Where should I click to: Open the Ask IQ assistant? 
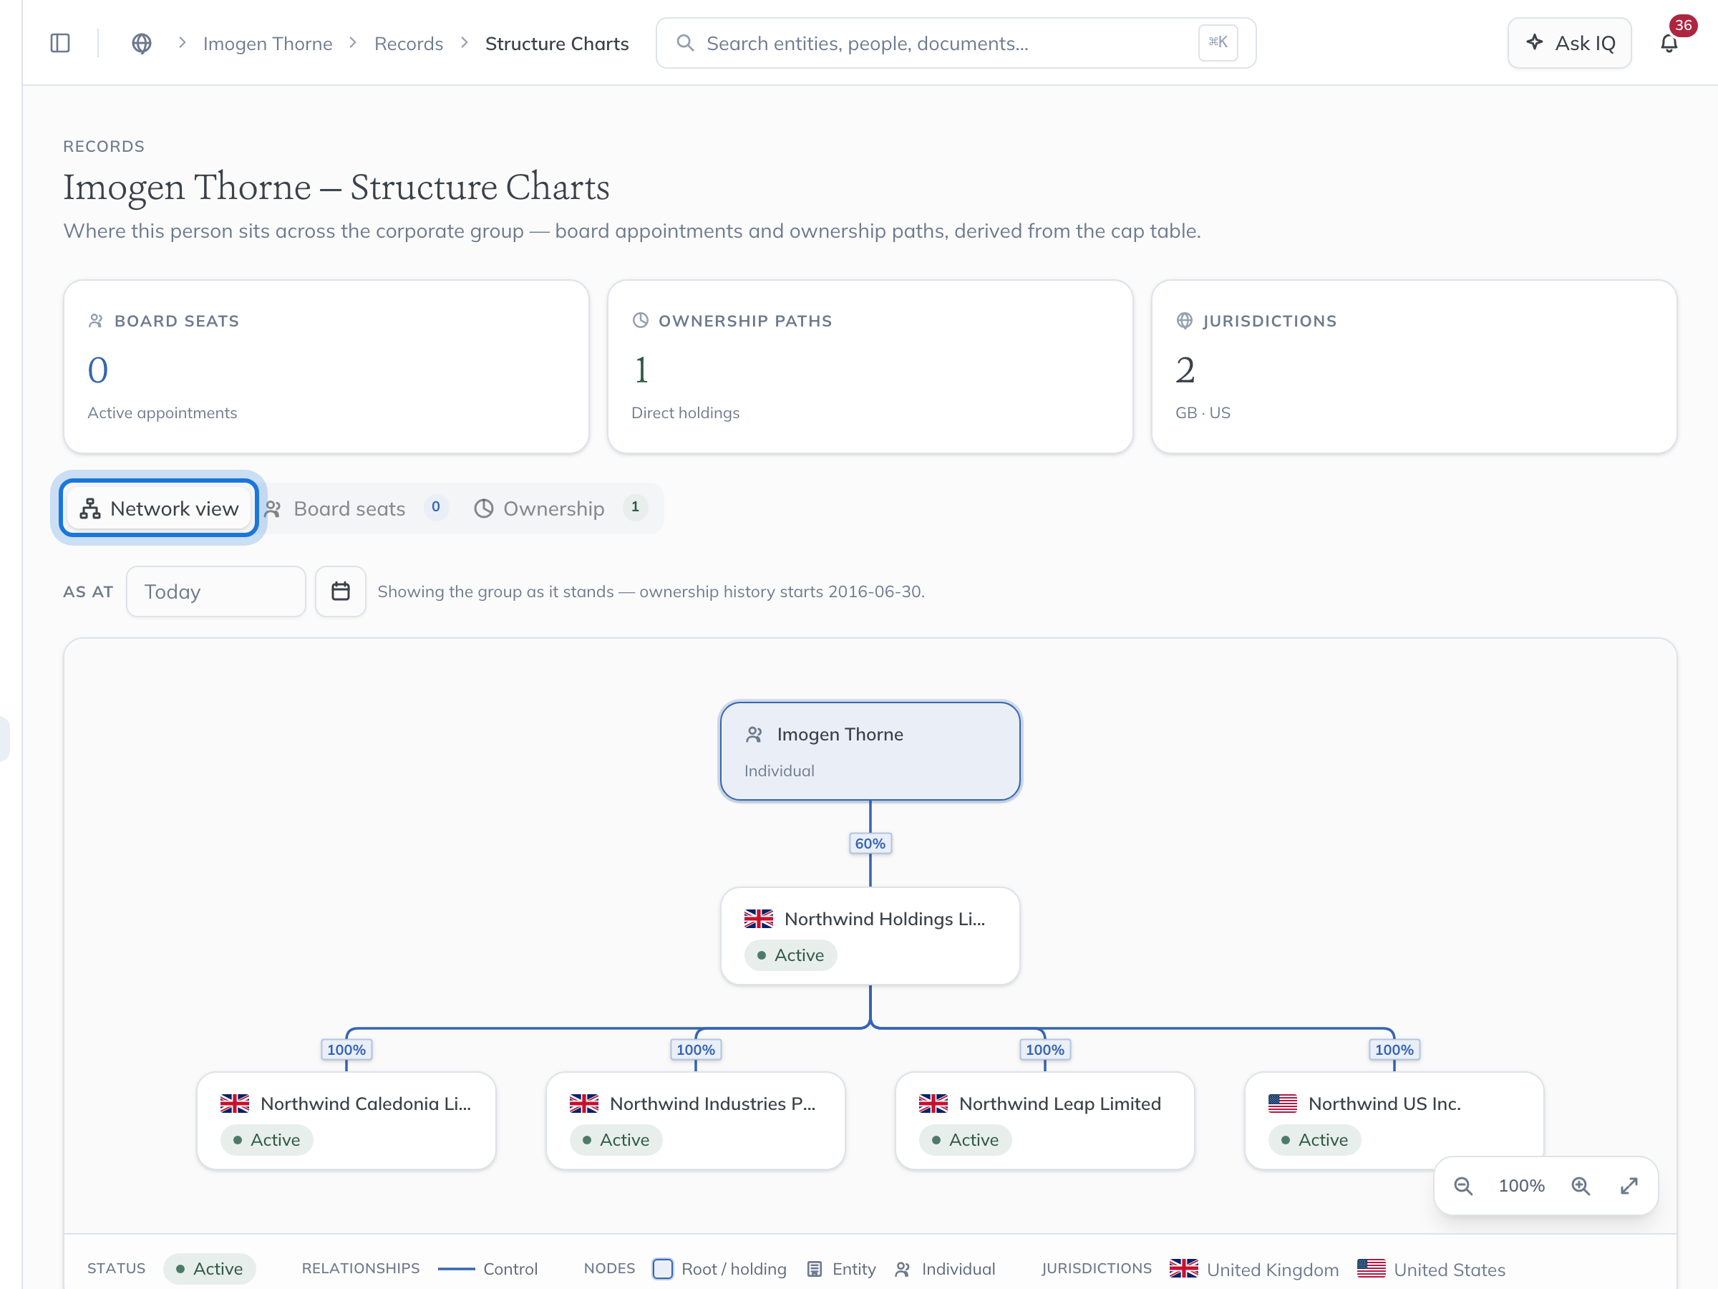point(1570,43)
